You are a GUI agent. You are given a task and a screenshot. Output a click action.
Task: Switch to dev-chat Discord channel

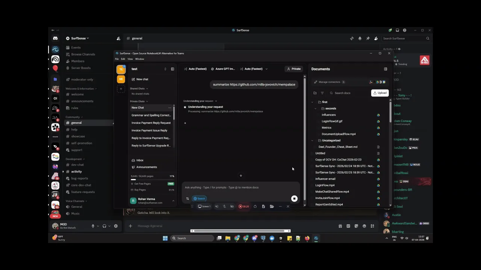[77, 165]
